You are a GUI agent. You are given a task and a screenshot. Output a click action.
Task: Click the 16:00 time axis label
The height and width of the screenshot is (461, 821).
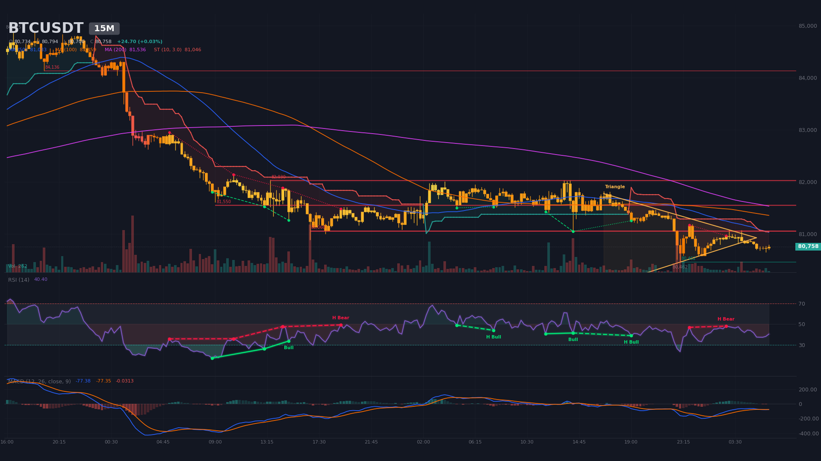(x=7, y=442)
